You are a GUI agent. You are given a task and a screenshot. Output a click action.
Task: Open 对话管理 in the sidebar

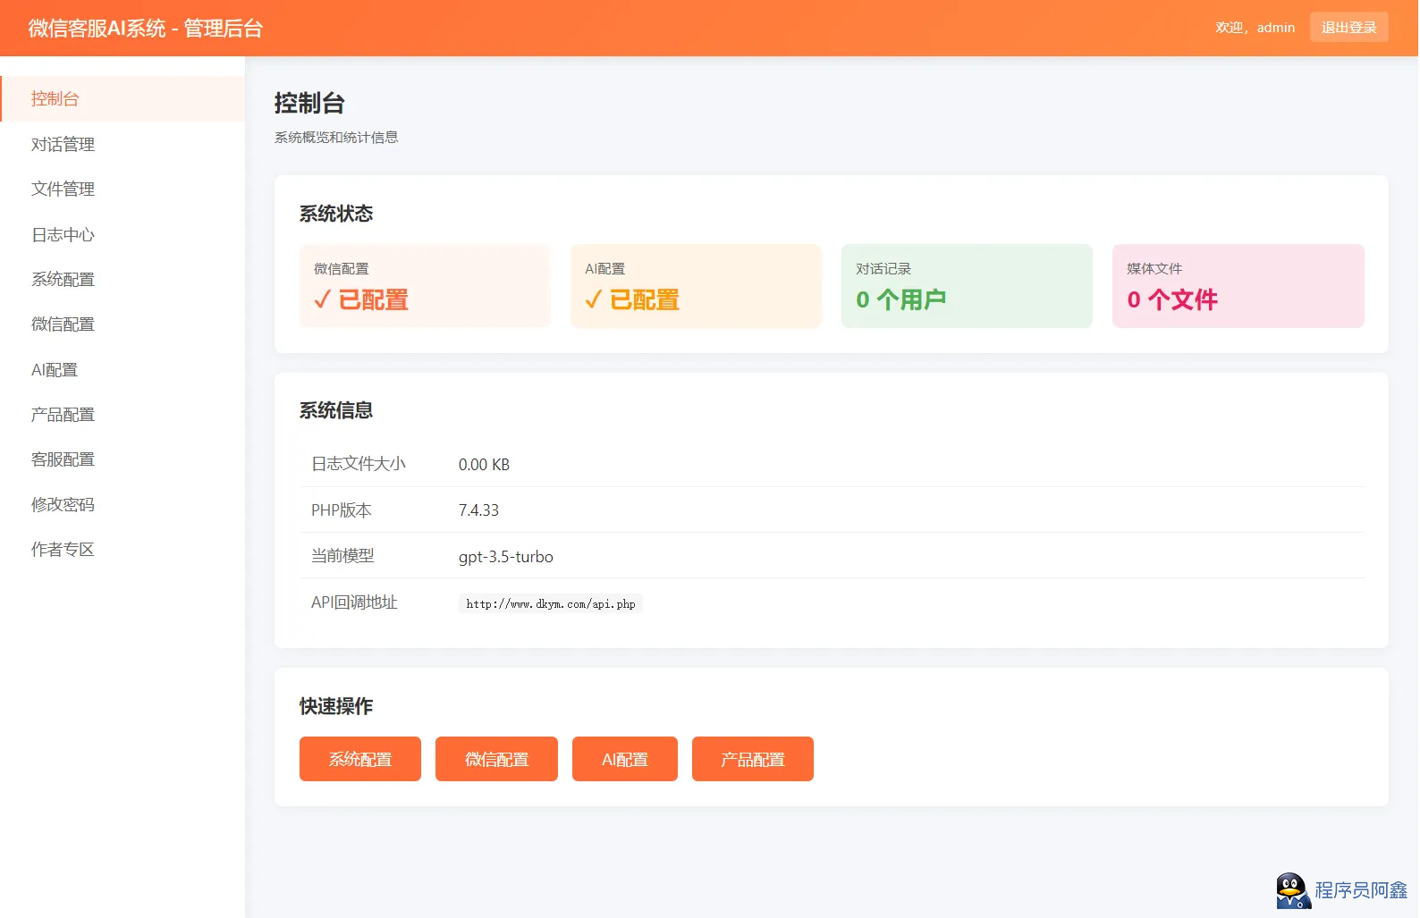point(63,145)
